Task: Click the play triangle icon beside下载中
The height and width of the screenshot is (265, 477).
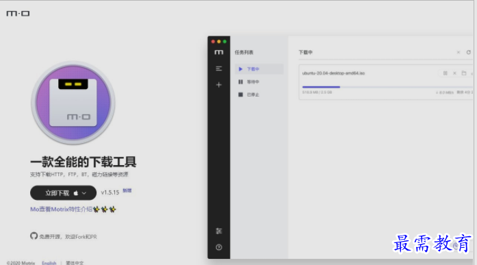Action: pos(240,69)
